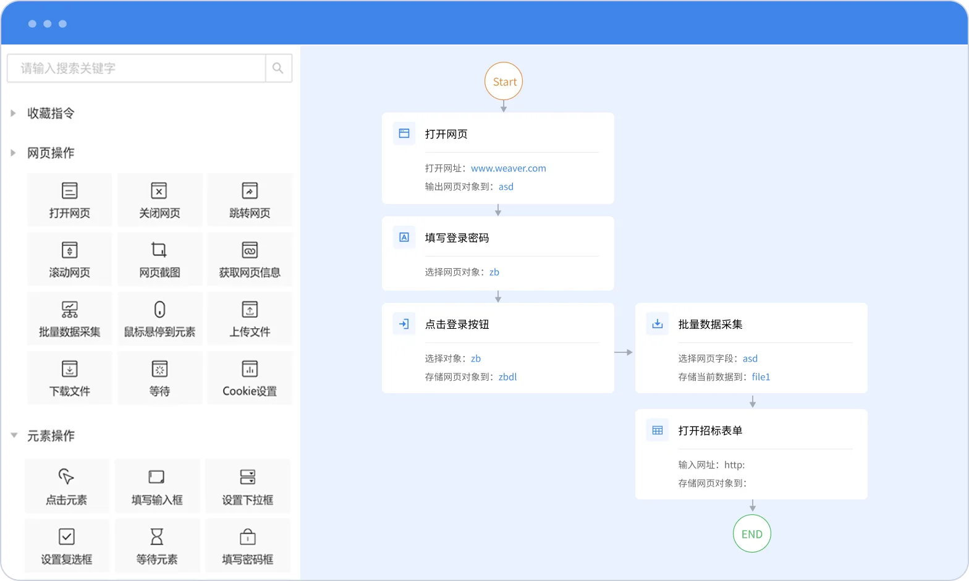Screen dimensions: 969x581
Task: Select the 打开招标表单 step title
Action: click(711, 431)
